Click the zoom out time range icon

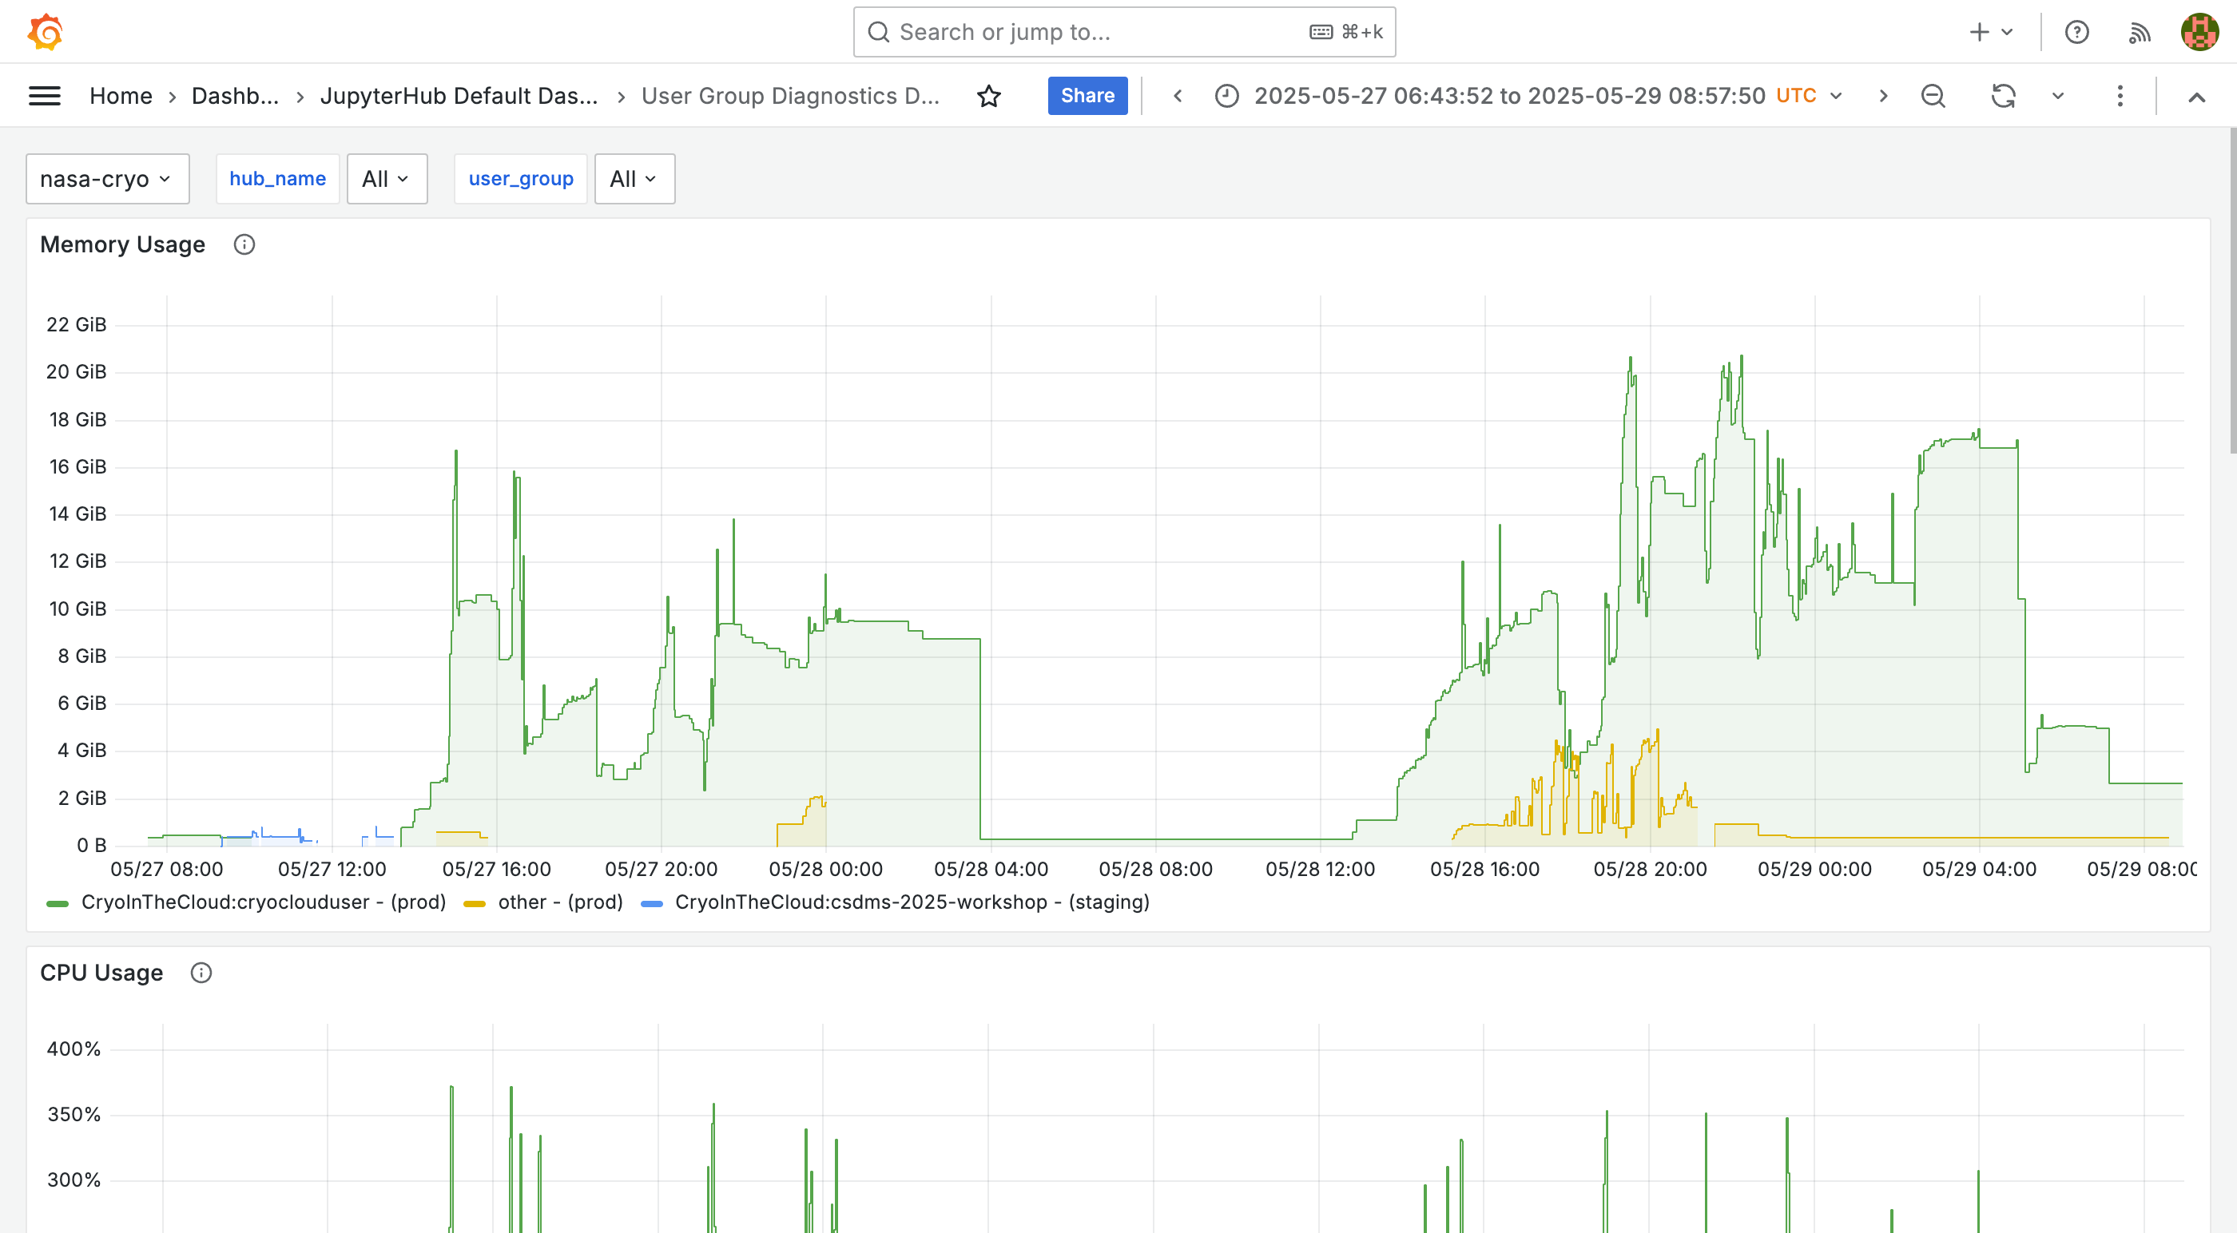1933,96
